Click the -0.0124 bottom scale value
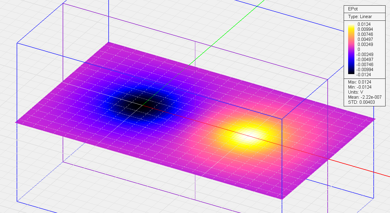The height and width of the screenshot is (213, 390). tap(364, 75)
